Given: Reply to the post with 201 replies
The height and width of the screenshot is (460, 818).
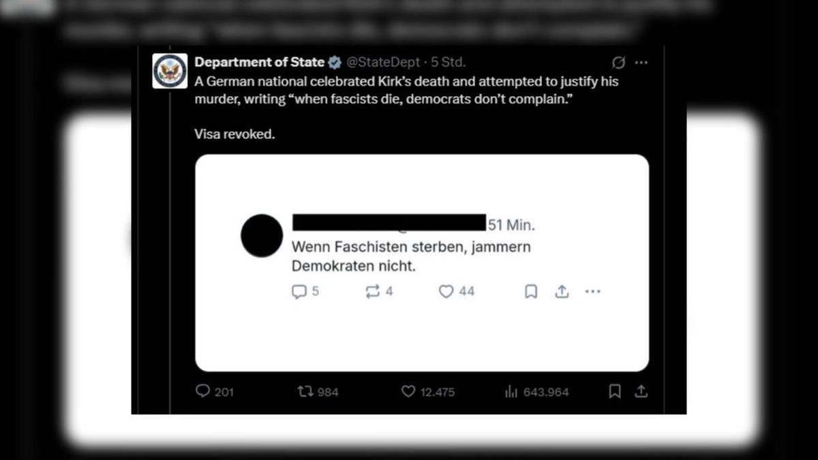Looking at the screenshot, I should (x=202, y=392).
